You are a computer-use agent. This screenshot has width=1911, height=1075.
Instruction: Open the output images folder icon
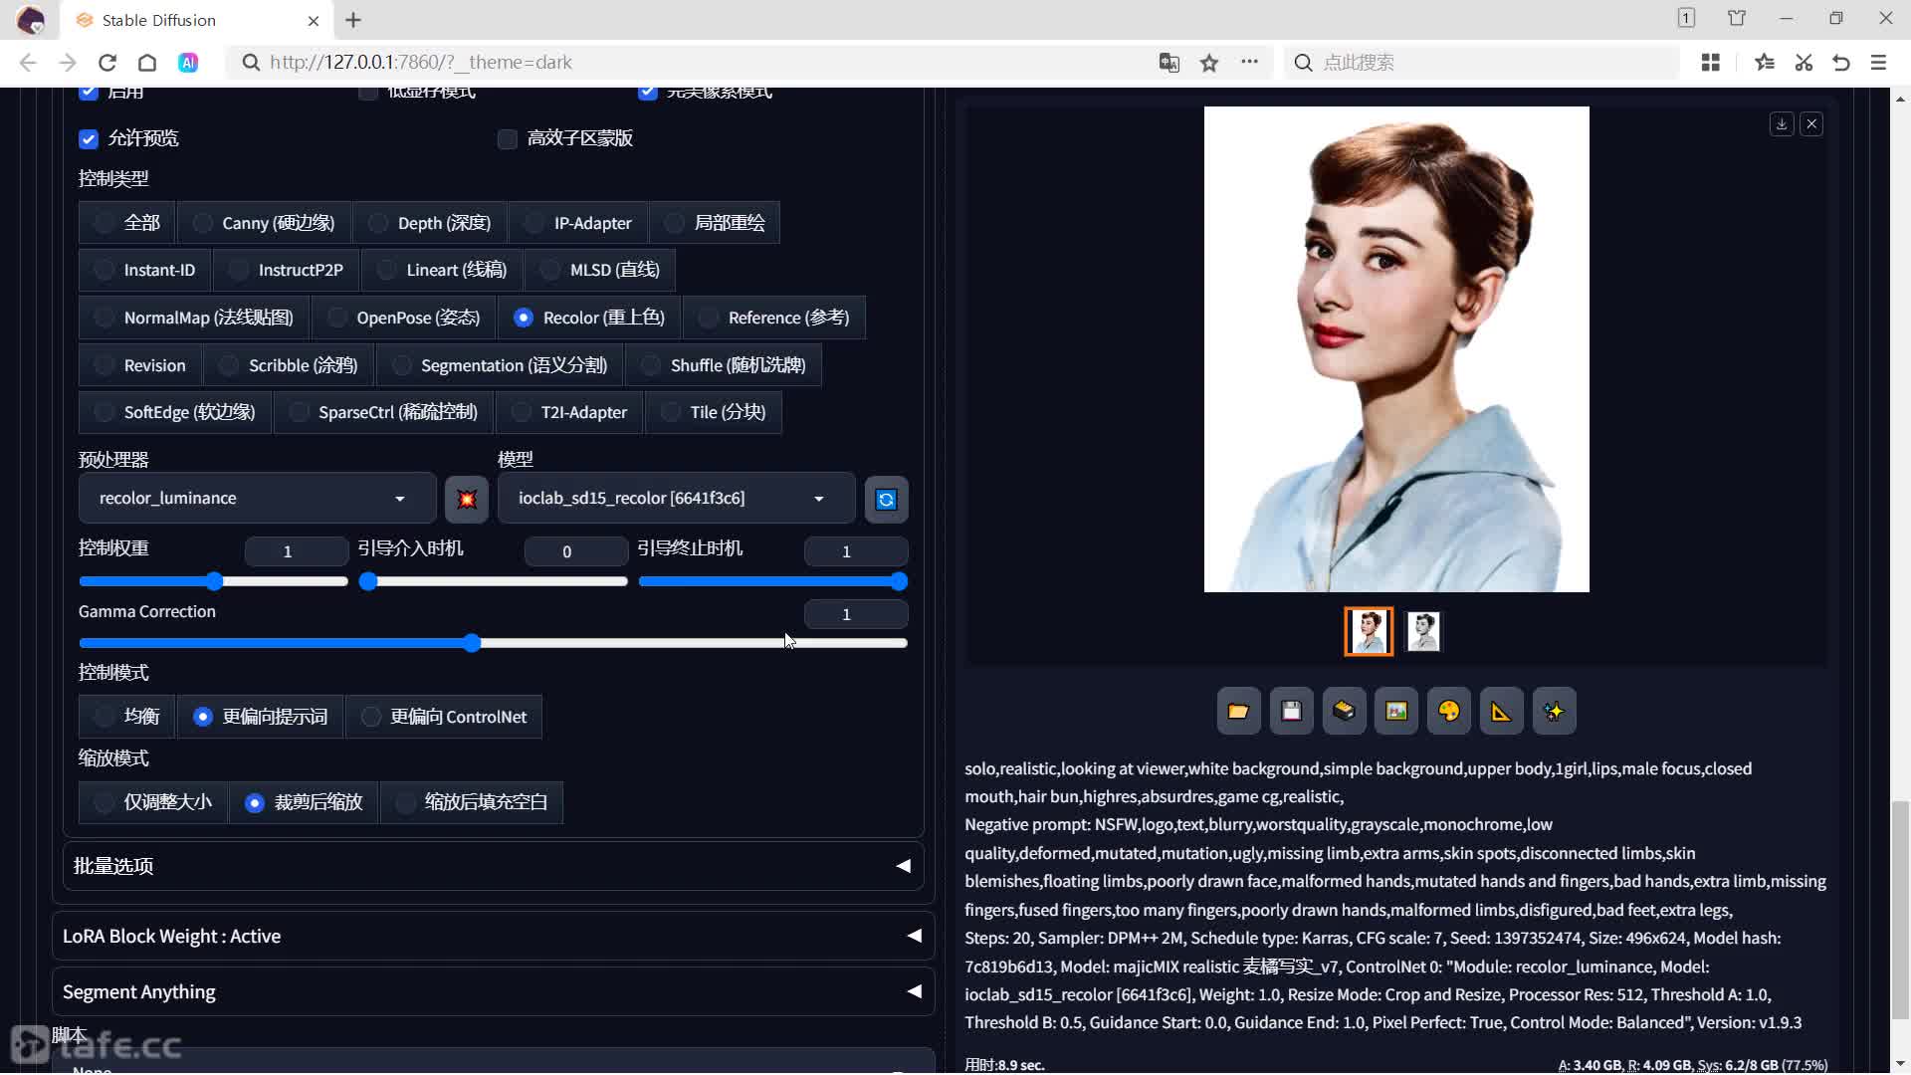click(x=1238, y=711)
